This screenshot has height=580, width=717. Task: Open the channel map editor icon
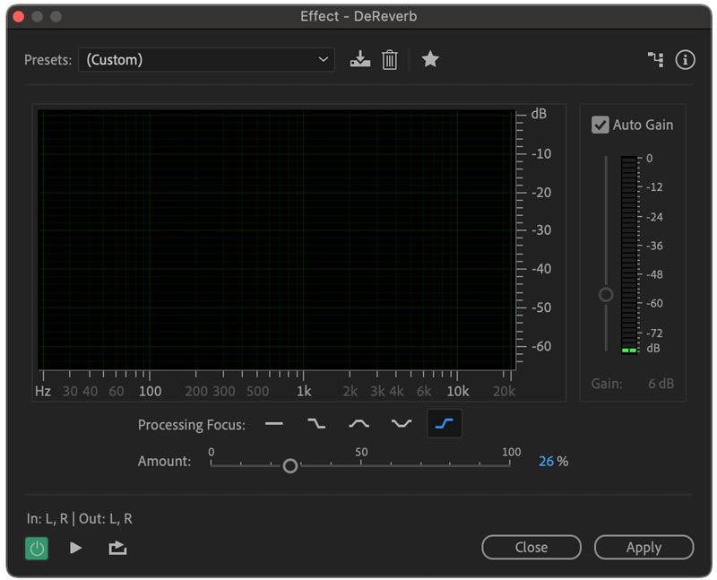[656, 59]
